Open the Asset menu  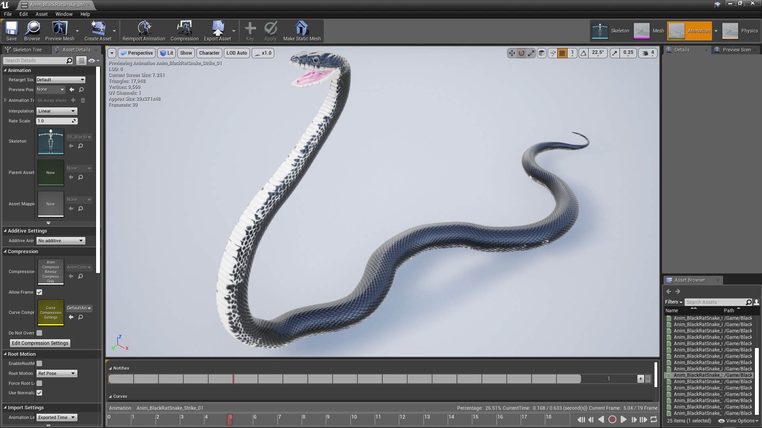[41, 14]
